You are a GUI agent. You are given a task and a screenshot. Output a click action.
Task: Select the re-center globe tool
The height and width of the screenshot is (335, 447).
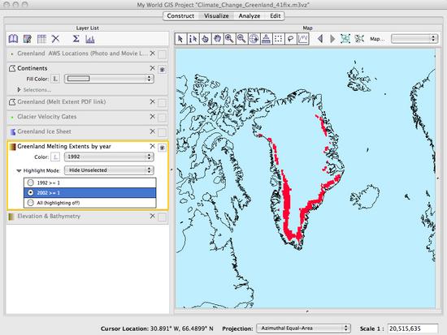pos(254,39)
